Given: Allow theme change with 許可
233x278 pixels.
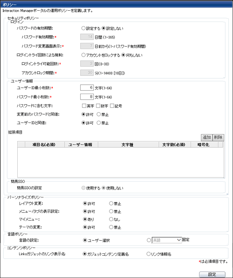Looking at the screenshot, I should (x=85, y=227).
